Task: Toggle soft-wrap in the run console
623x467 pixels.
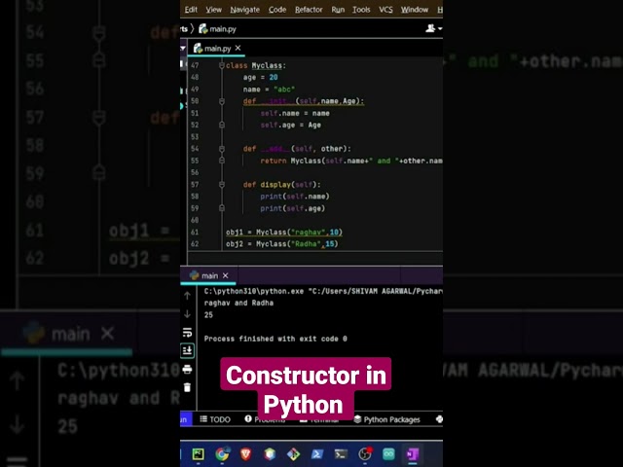Action: (187, 332)
